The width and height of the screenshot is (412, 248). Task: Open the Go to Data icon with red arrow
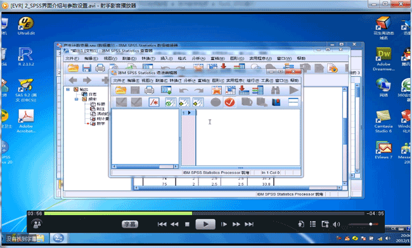244,90
